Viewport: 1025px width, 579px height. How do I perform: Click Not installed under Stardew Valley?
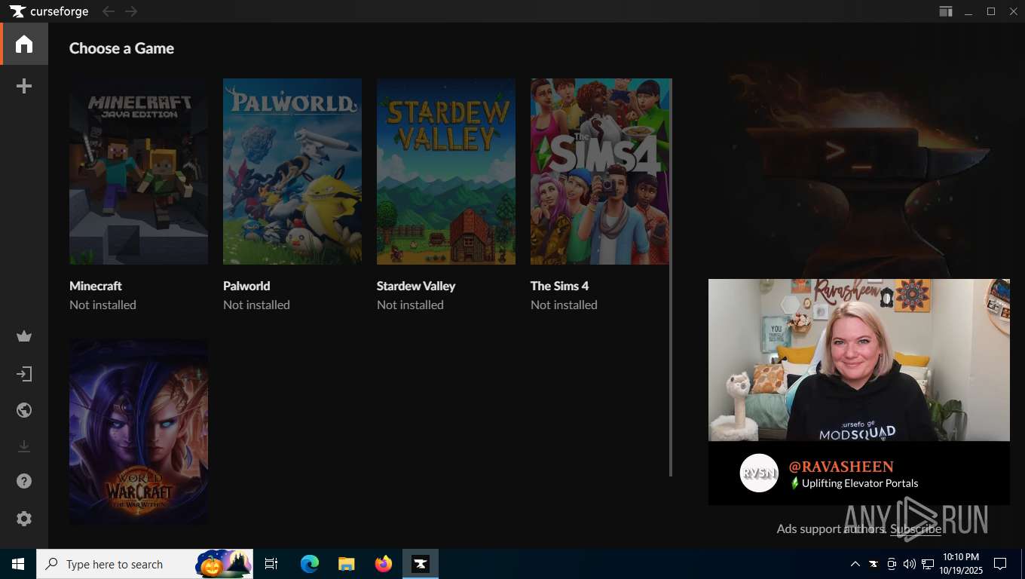point(410,305)
